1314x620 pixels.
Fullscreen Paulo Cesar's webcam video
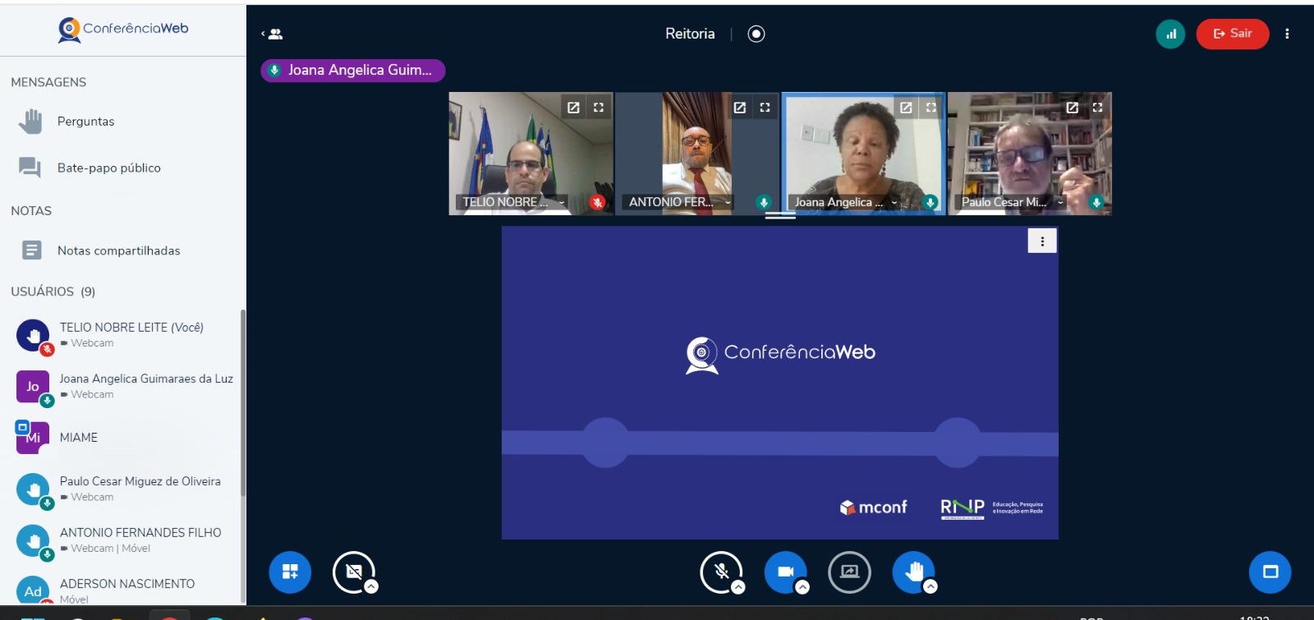click(x=1097, y=108)
